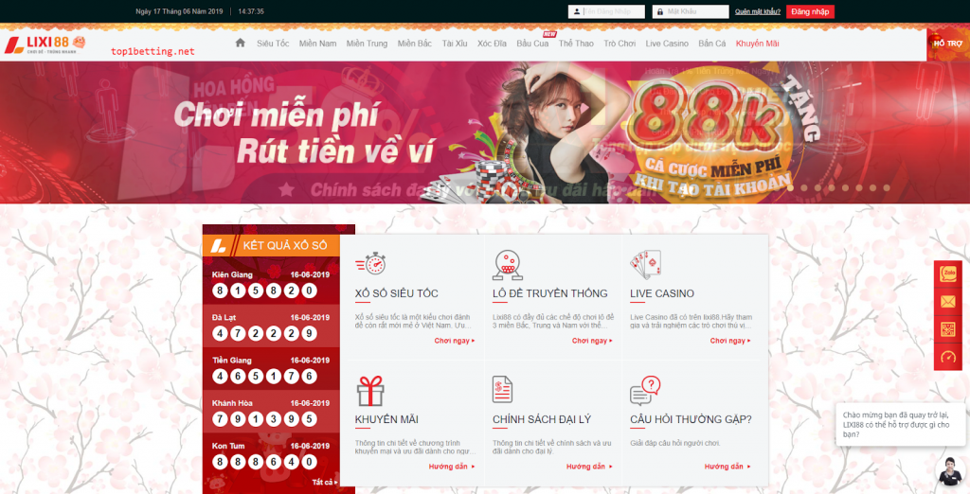
Task: Select the Khánh Hòa lottery result row
Action: [x=271, y=411]
